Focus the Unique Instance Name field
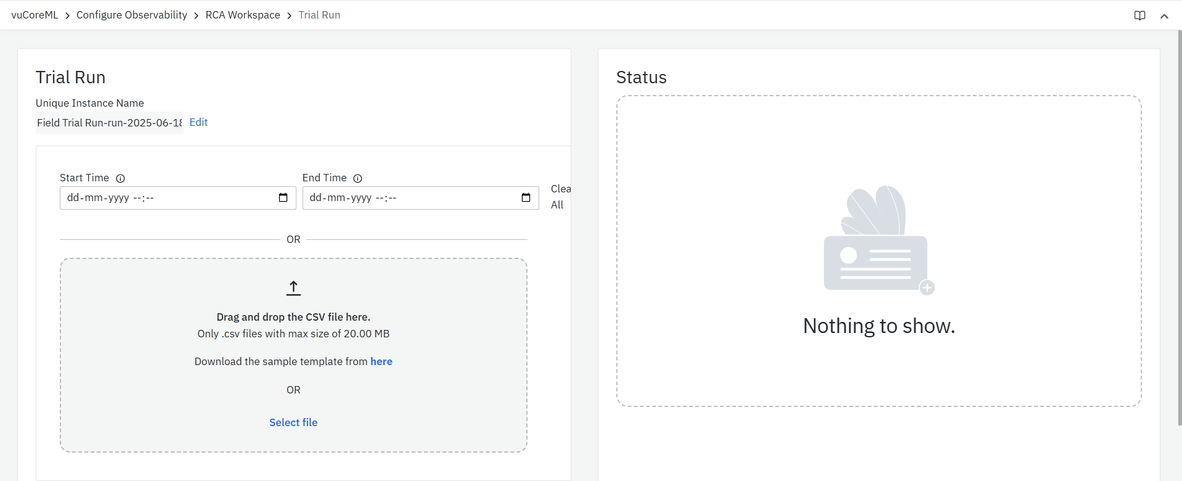 [x=109, y=123]
